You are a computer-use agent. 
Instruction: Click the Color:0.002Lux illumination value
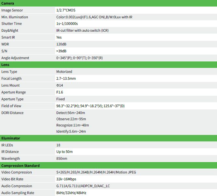[94, 17]
